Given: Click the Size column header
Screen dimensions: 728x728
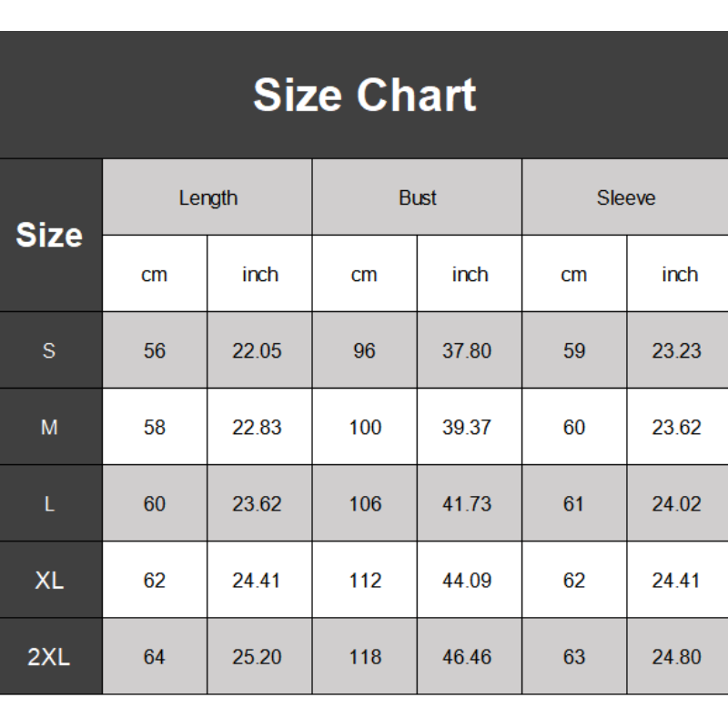Looking at the screenshot, I should pos(49,236).
